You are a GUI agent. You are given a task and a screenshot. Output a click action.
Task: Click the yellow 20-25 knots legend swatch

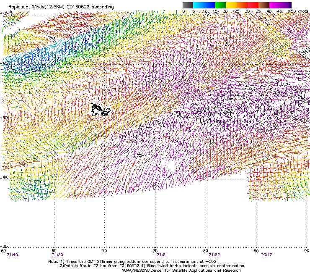tap(231, 5)
